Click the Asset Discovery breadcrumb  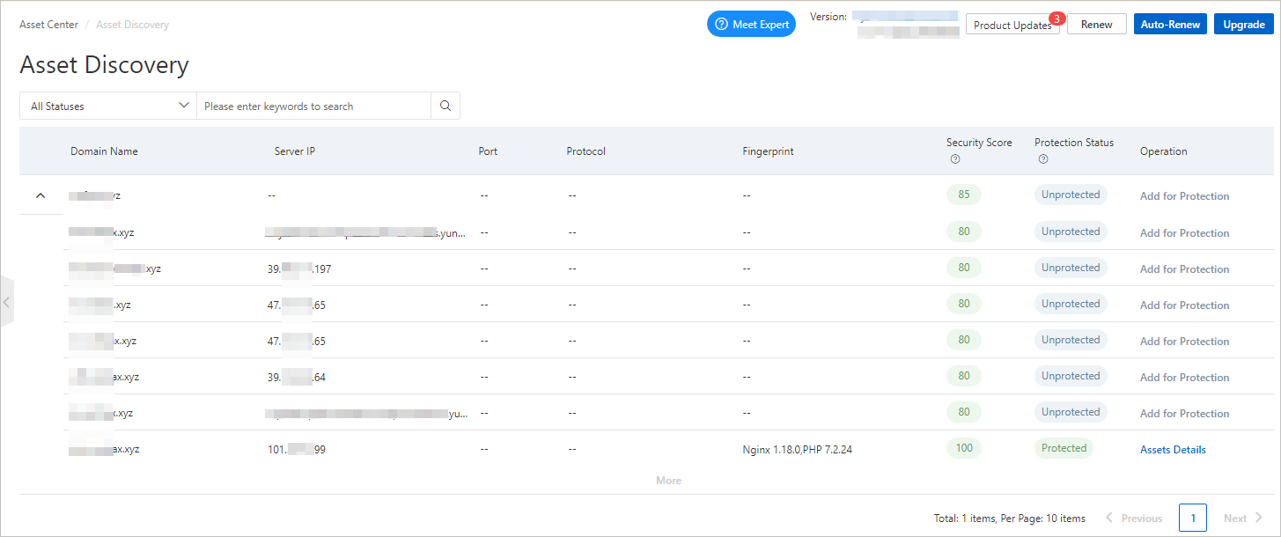(x=132, y=25)
